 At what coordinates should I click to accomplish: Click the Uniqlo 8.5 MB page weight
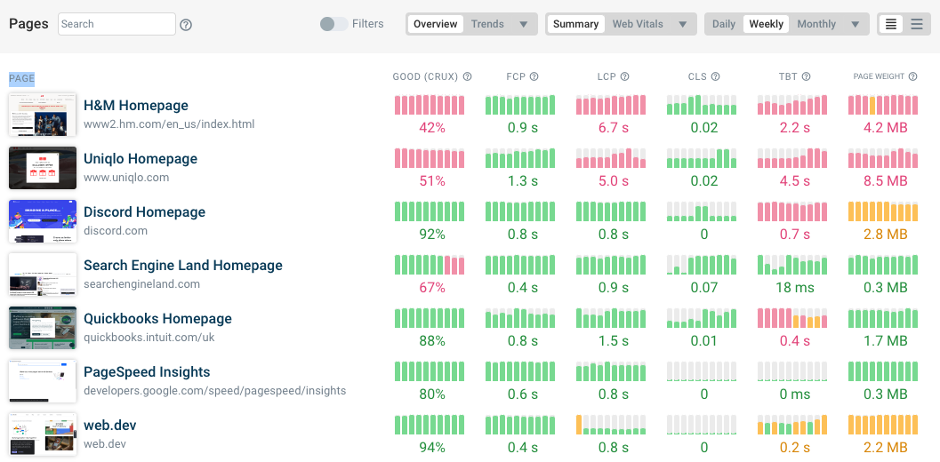pyautogui.click(x=885, y=181)
